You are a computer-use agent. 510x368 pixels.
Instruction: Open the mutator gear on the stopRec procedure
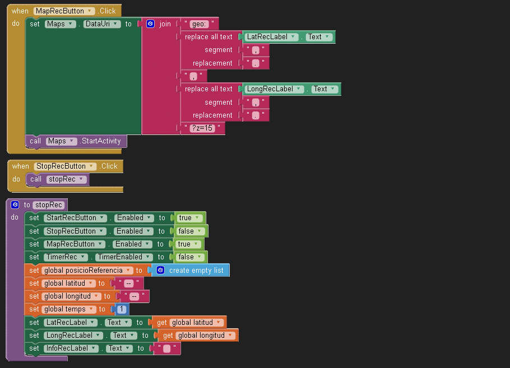click(15, 205)
